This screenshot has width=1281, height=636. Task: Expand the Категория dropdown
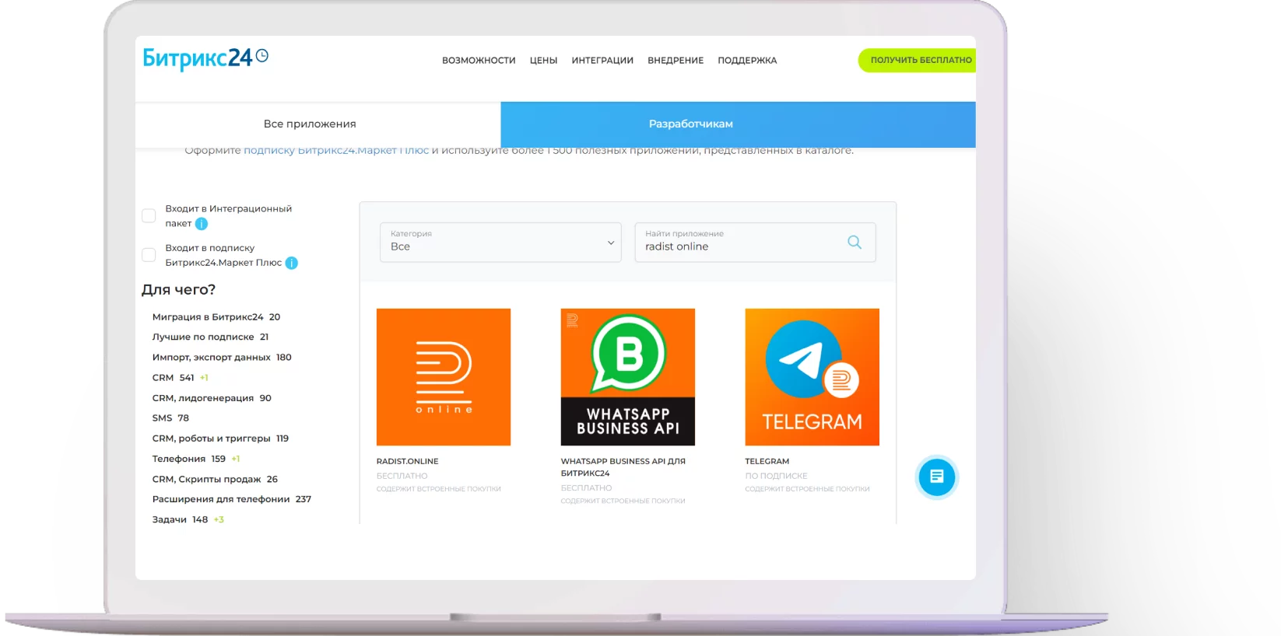point(500,242)
